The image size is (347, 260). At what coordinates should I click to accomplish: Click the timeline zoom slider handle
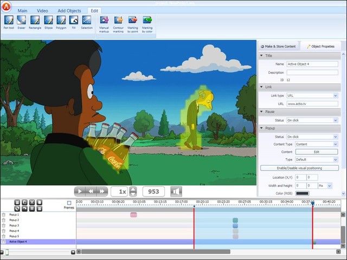pyautogui.click(x=7, y=252)
